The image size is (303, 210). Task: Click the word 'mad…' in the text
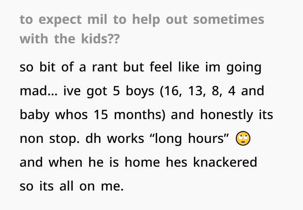coord(39,90)
